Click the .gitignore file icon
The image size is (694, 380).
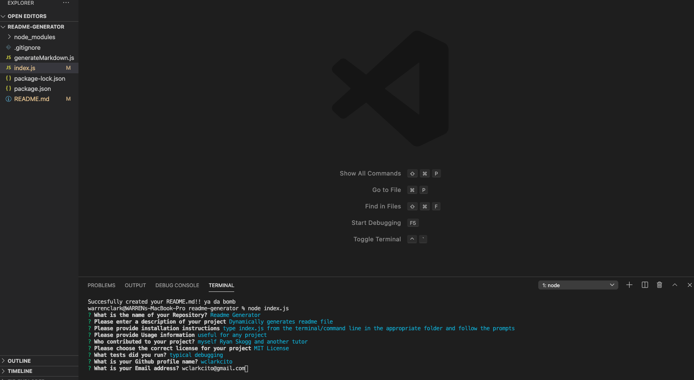pyautogui.click(x=8, y=47)
